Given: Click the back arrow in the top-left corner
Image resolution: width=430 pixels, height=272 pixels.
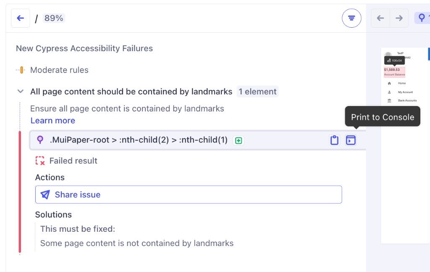Looking at the screenshot, I should tap(20, 18).
